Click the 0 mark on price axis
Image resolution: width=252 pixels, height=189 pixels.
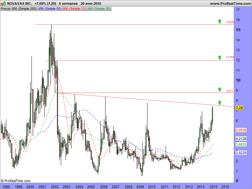pos(237,181)
